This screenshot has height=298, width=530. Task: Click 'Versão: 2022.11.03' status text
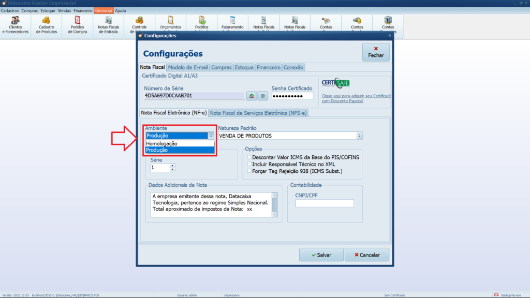pyautogui.click(x=16, y=295)
